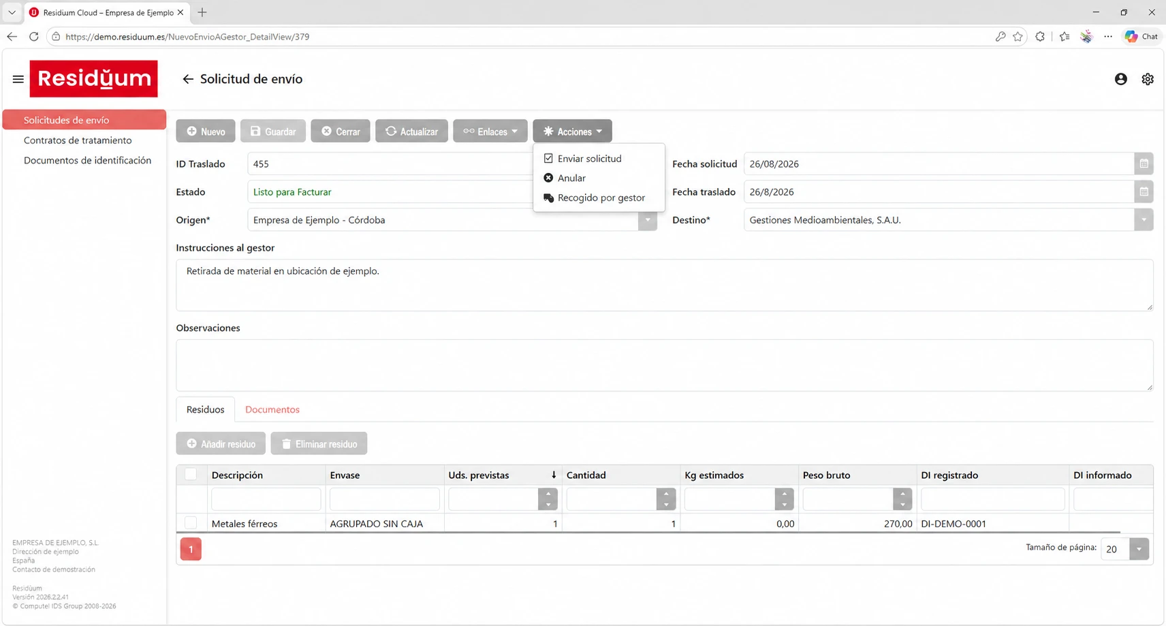Image resolution: width=1166 pixels, height=626 pixels.
Task: Click the Descripción column filter field
Action: coord(266,499)
